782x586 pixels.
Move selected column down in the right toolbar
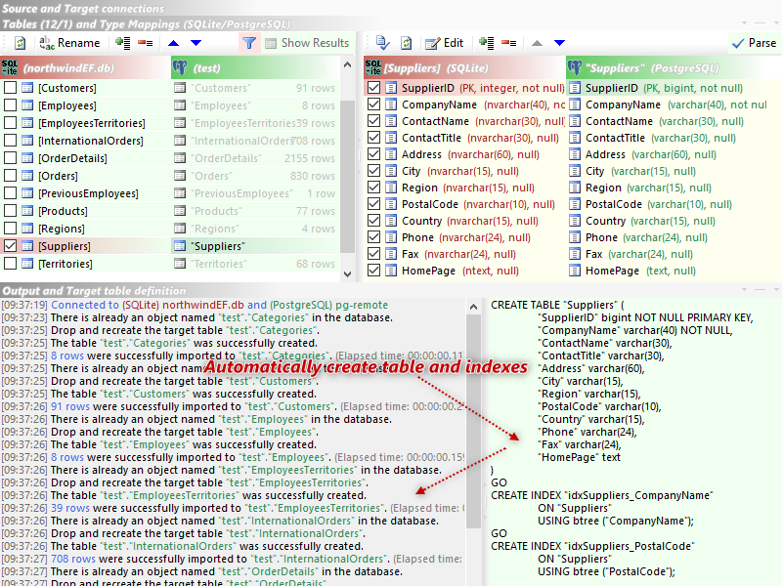pyautogui.click(x=559, y=43)
